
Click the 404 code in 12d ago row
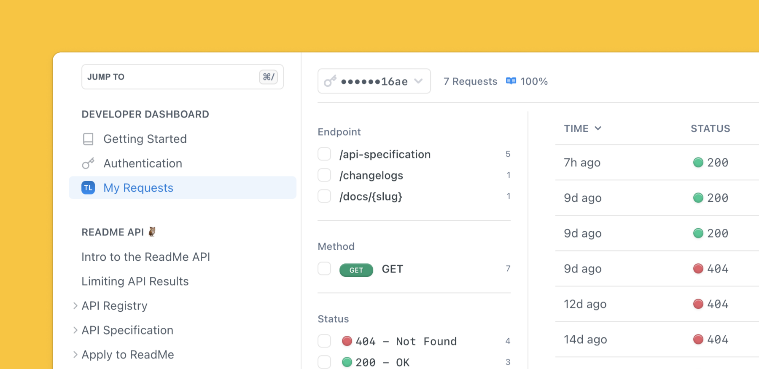[718, 304]
